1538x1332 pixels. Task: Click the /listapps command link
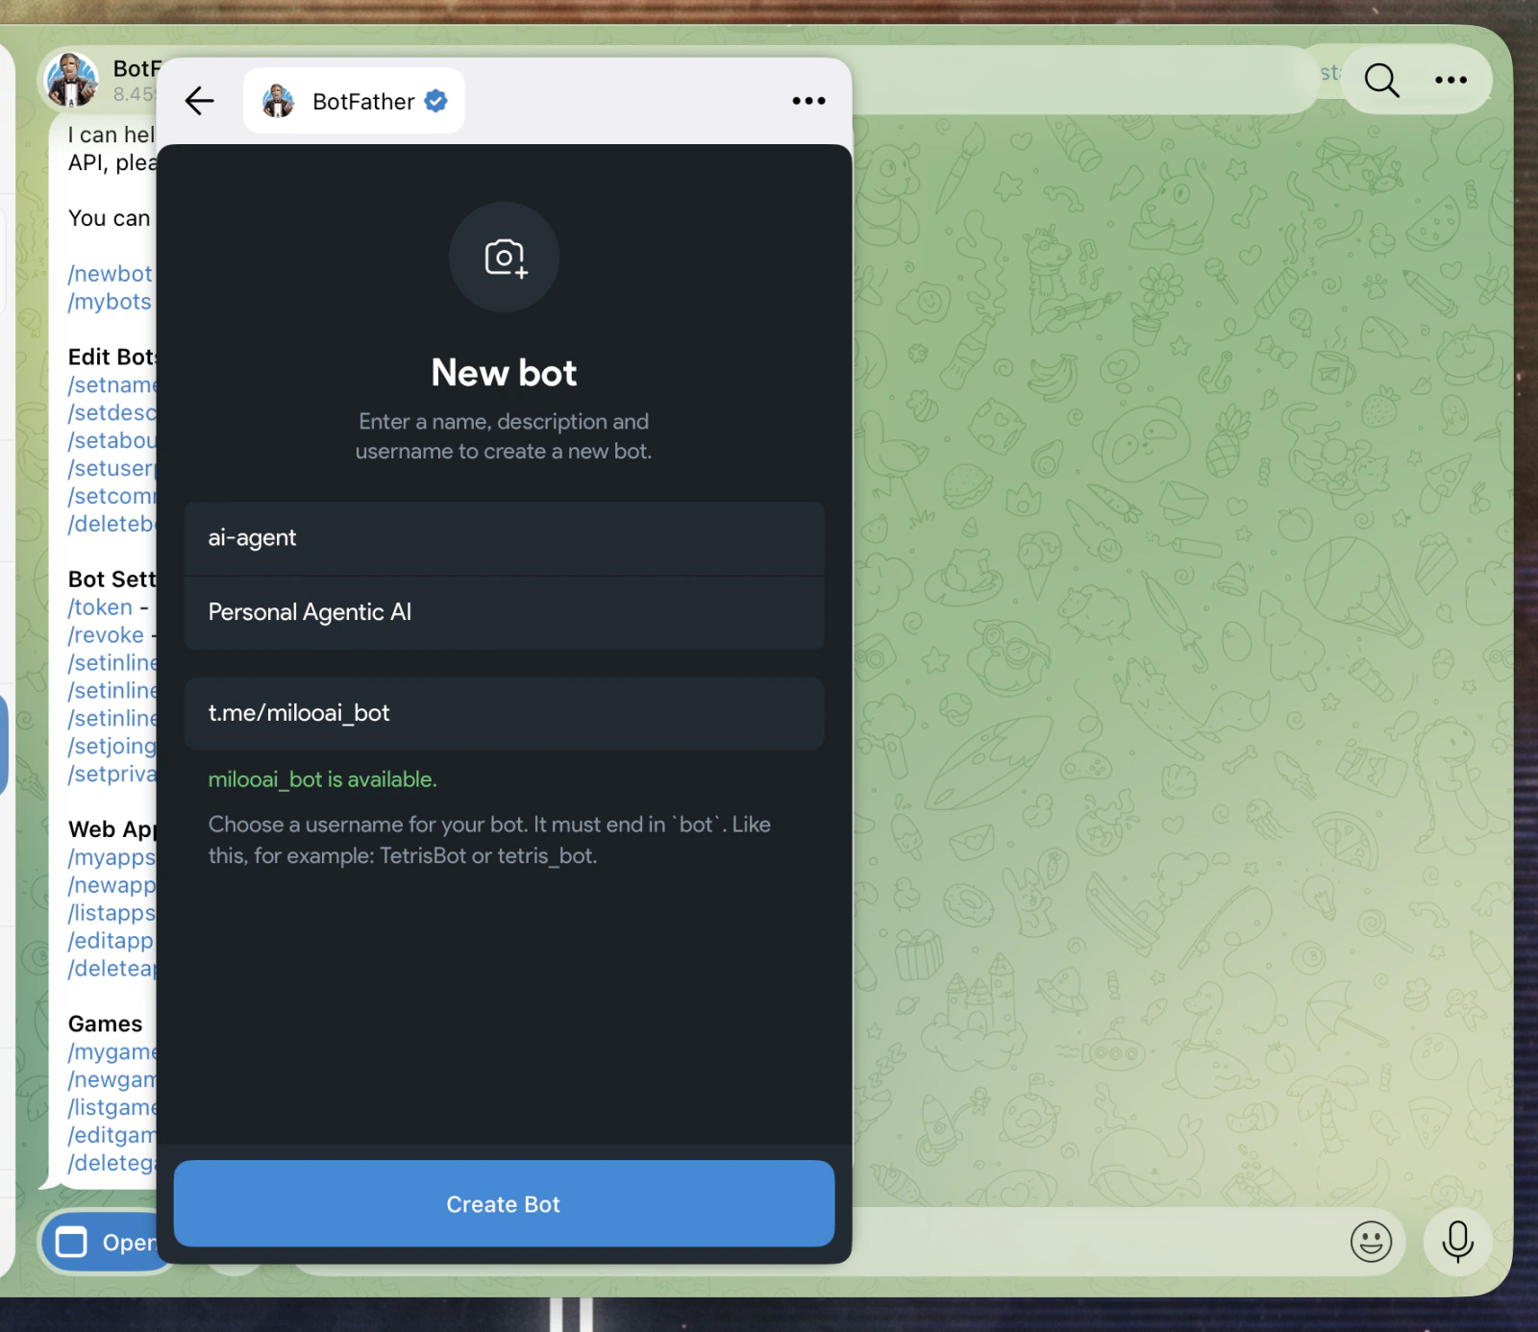point(112,913)
